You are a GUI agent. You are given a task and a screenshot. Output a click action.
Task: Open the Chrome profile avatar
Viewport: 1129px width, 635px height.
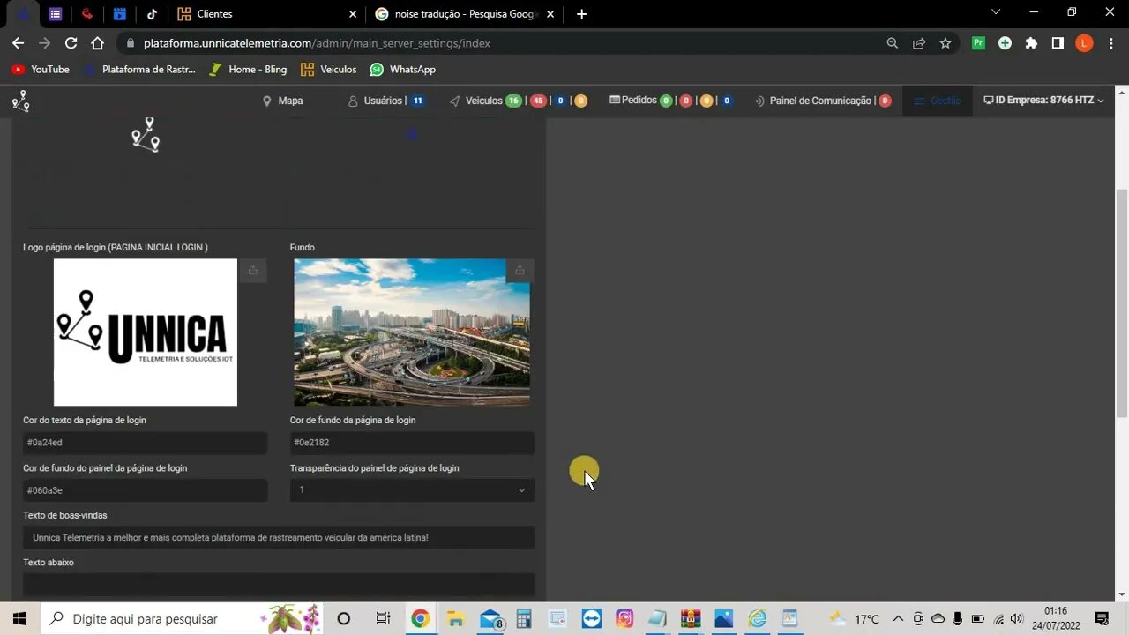pos(1084,43)
